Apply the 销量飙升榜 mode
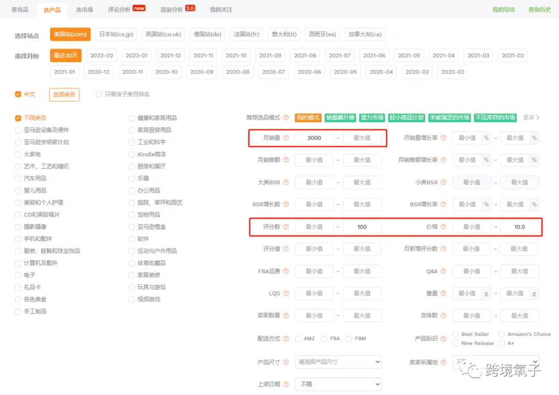The image size is (559, 395). (x=340, y=118)
